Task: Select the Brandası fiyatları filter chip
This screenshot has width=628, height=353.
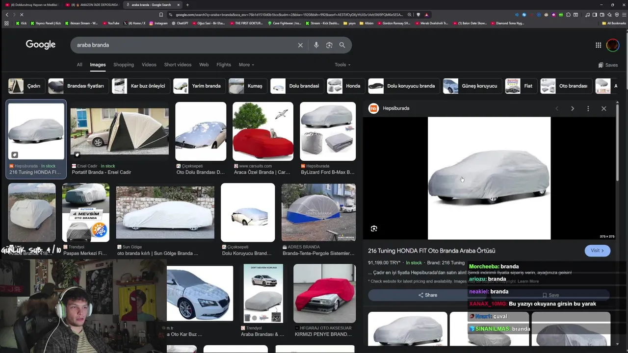Action: 78,86
